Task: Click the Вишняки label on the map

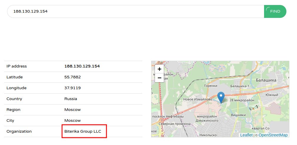Action: tap(238, 115)
